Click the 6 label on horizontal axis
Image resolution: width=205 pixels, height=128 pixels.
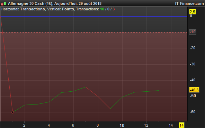(x=73, y=125)
